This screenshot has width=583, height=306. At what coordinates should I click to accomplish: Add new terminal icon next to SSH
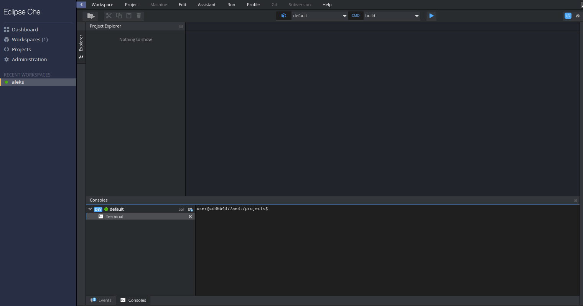(191, 209)
